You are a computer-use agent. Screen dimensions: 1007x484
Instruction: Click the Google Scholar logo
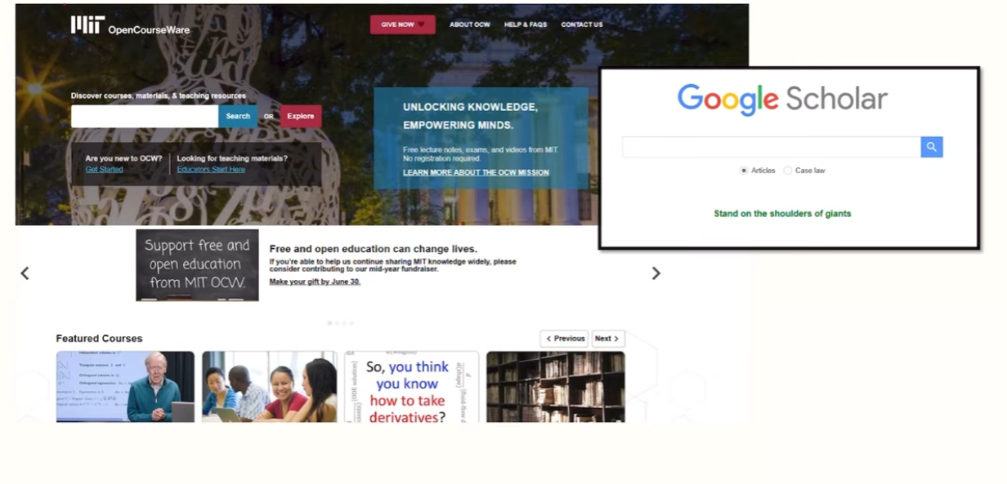[x=782, y=100]
